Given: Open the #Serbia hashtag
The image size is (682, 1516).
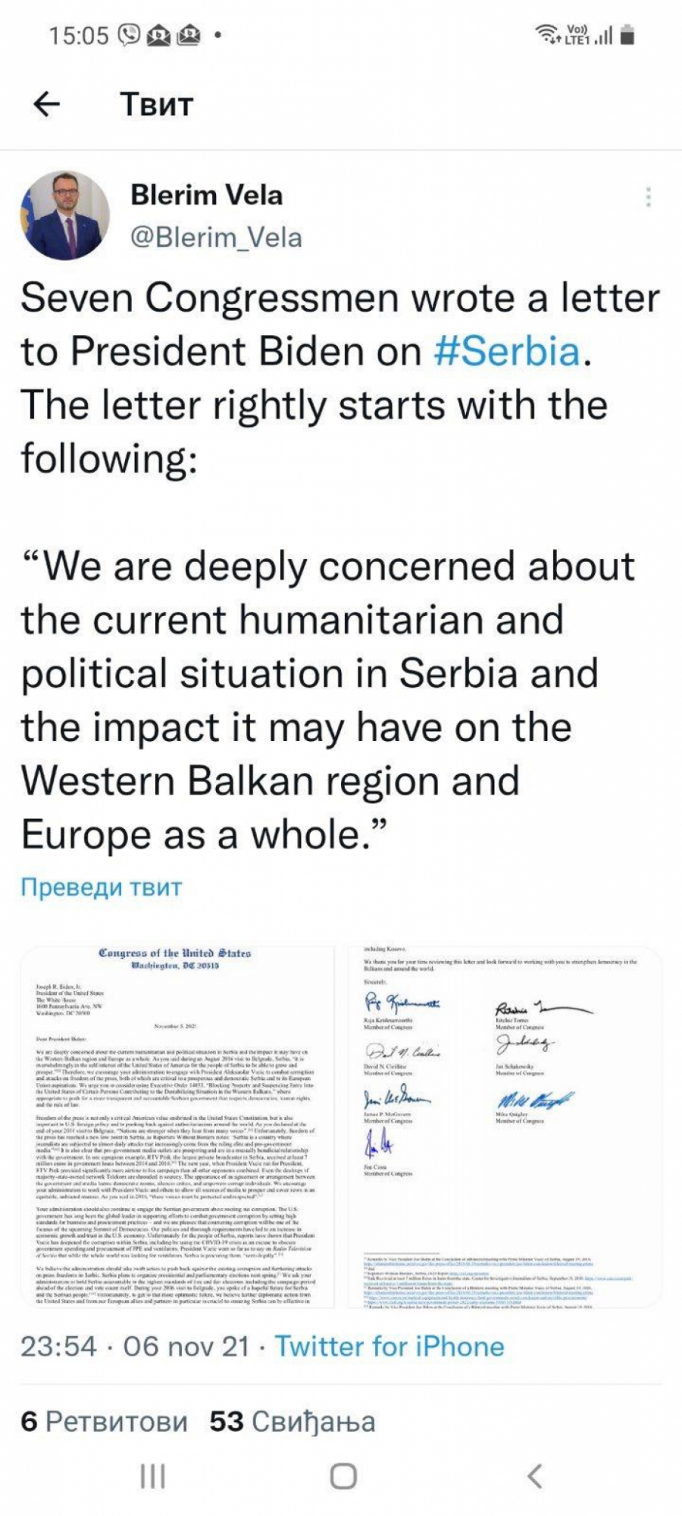Looking at the screenshot, I should pyautogui.click(x=507, y=351).
